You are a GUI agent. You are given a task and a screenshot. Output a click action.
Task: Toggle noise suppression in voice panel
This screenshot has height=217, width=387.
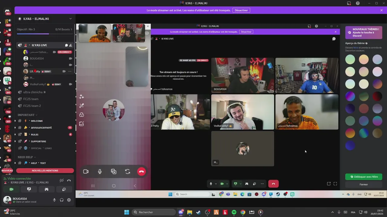click(x=62, y=181)
